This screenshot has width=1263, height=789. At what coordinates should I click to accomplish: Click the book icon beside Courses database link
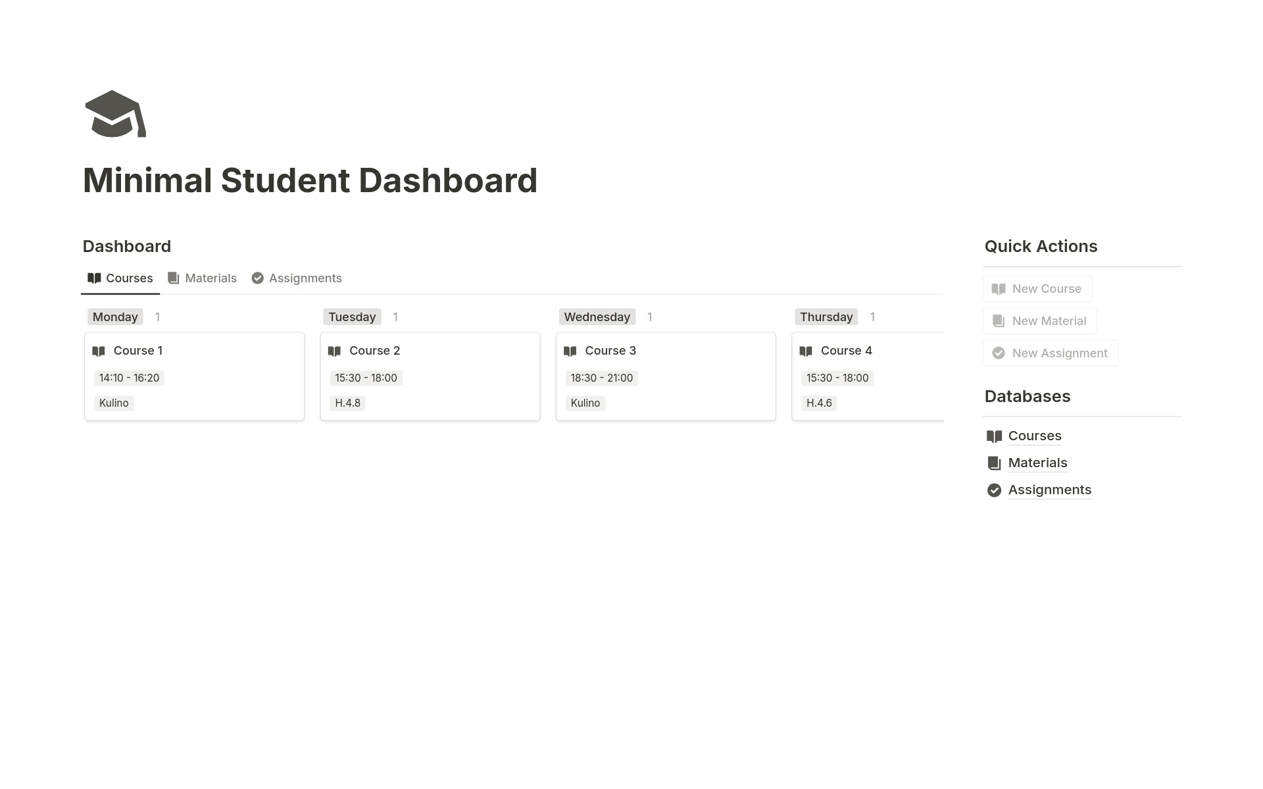(993, 436)
